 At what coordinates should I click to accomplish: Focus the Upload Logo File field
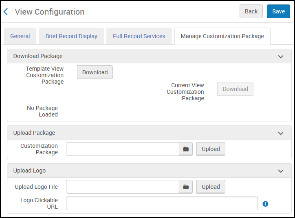pos(123,187)
